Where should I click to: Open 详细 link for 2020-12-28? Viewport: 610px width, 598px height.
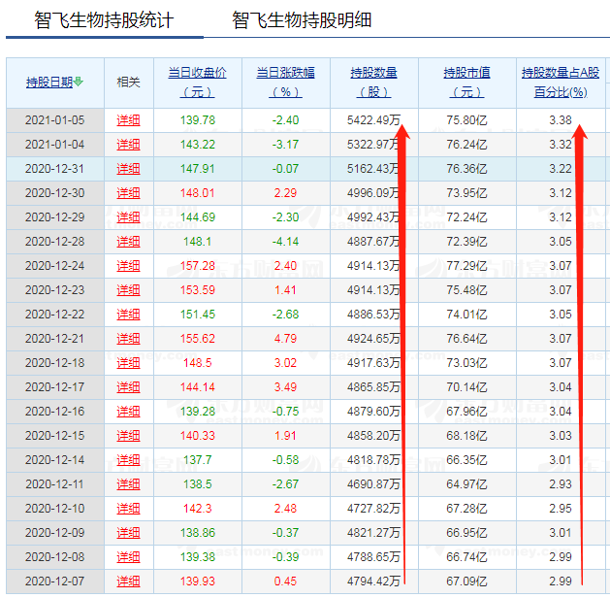(x=128, y=242)
